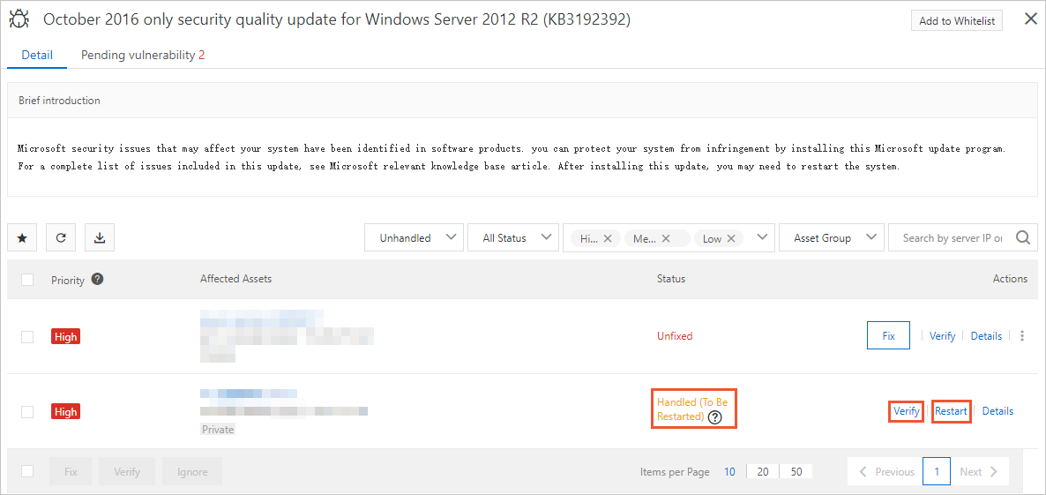Go to Previous page
Image resolution: width=1046 pixels, height=495 pixels.
[885, 472]
